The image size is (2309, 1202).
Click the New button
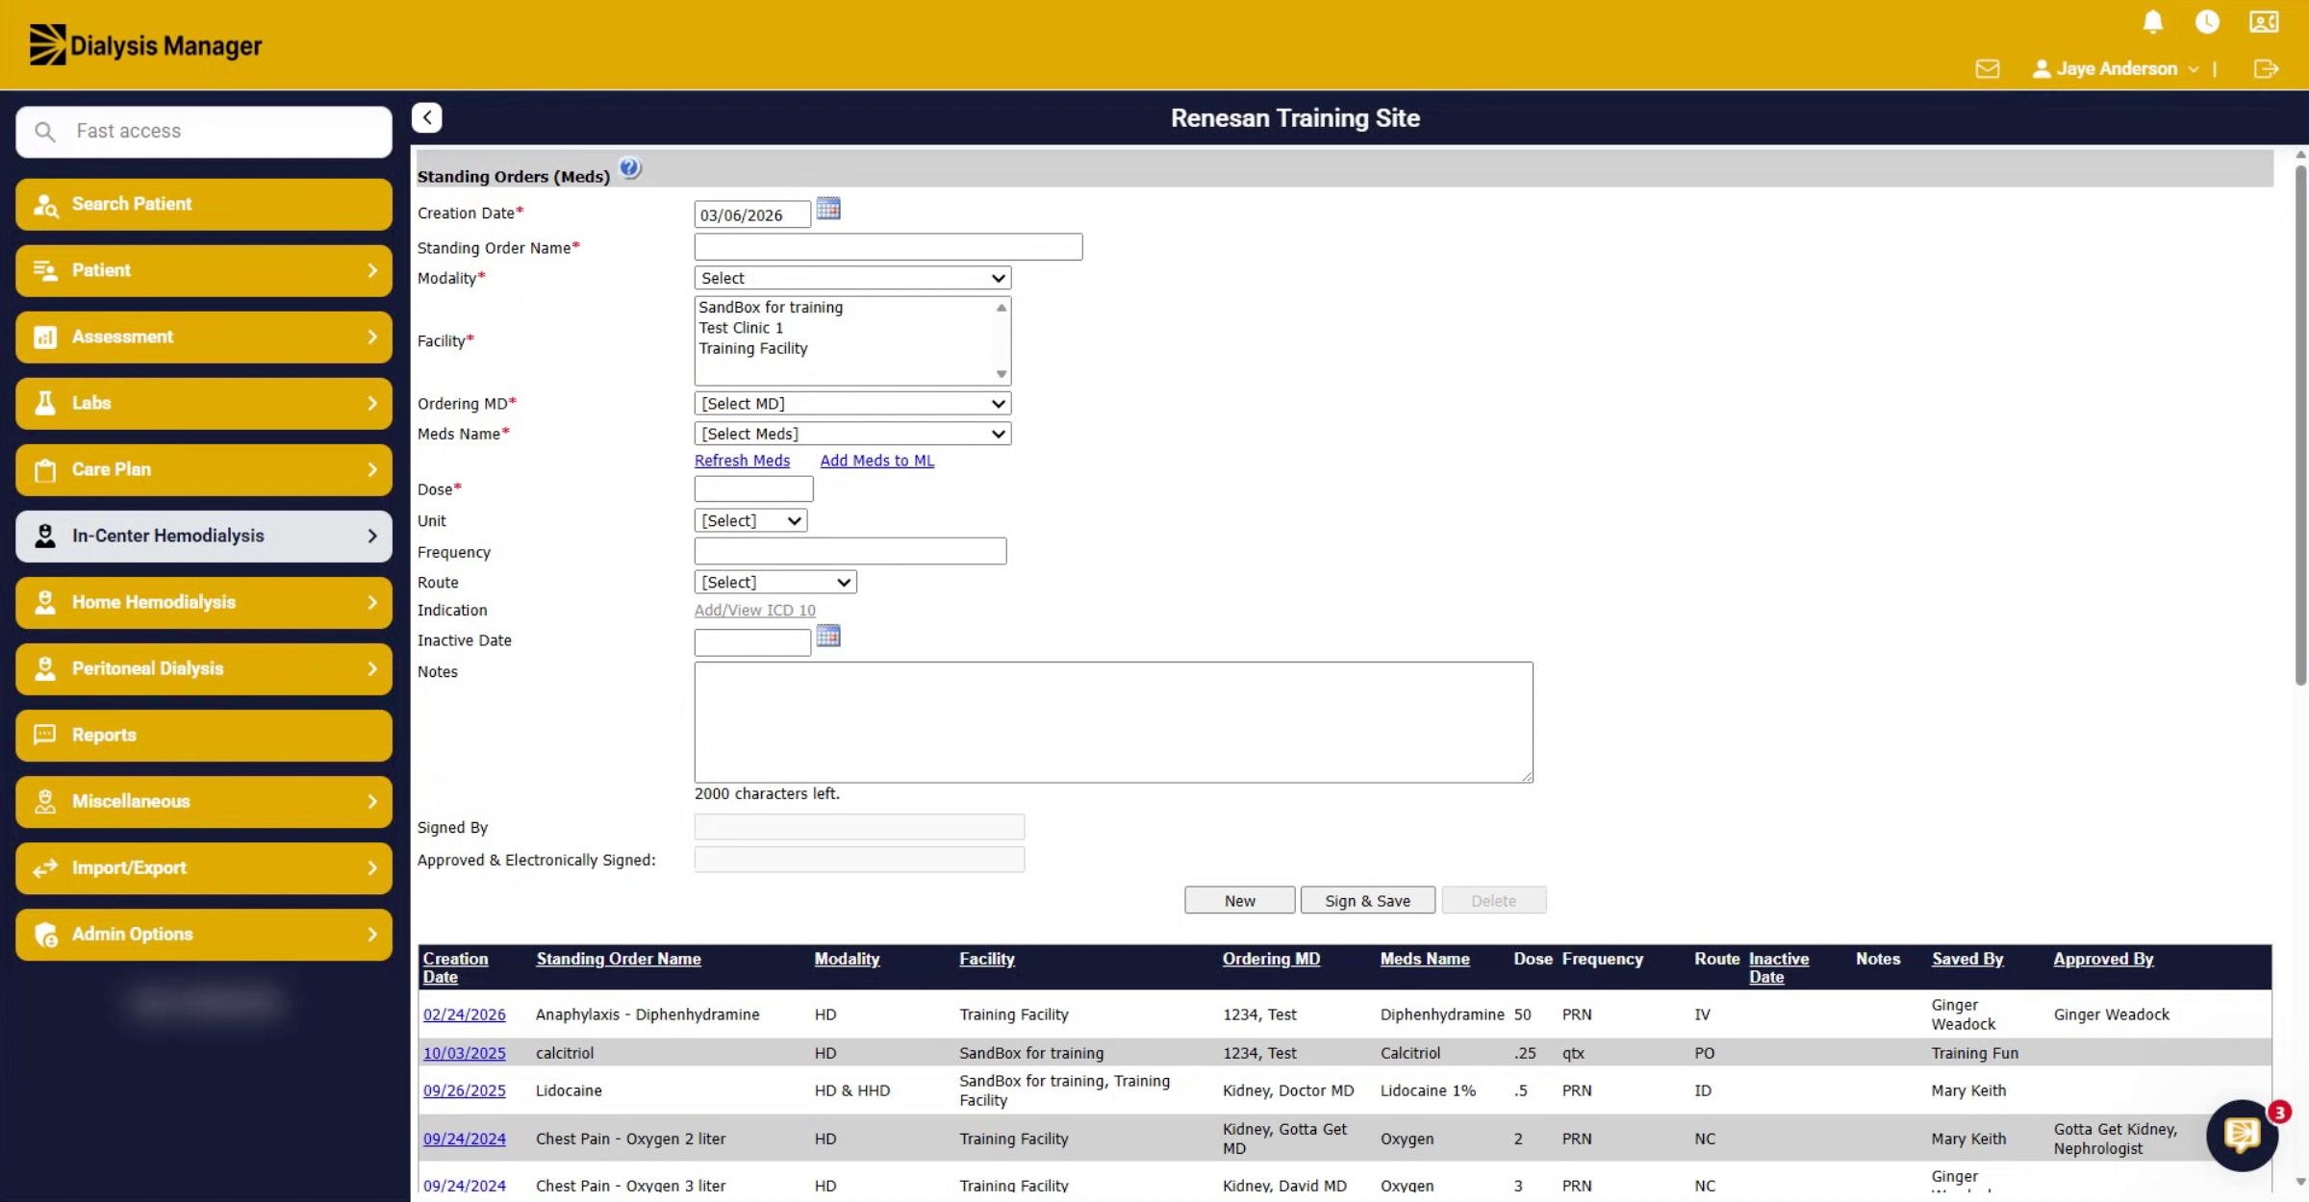click(1239, 901)
